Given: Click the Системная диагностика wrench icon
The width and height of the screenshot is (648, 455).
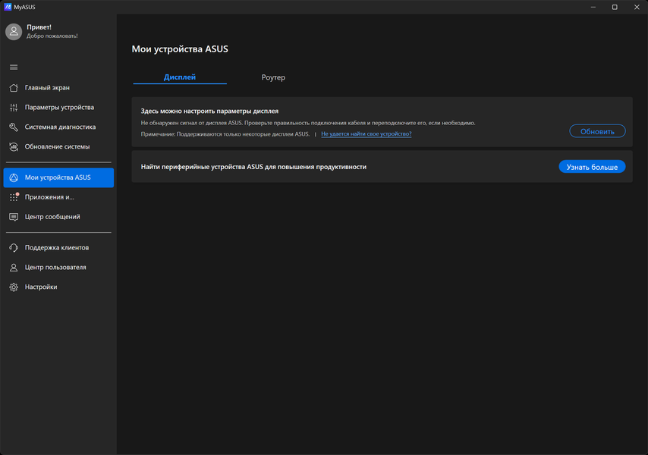Looking at the screenshot, I should 14,127.
